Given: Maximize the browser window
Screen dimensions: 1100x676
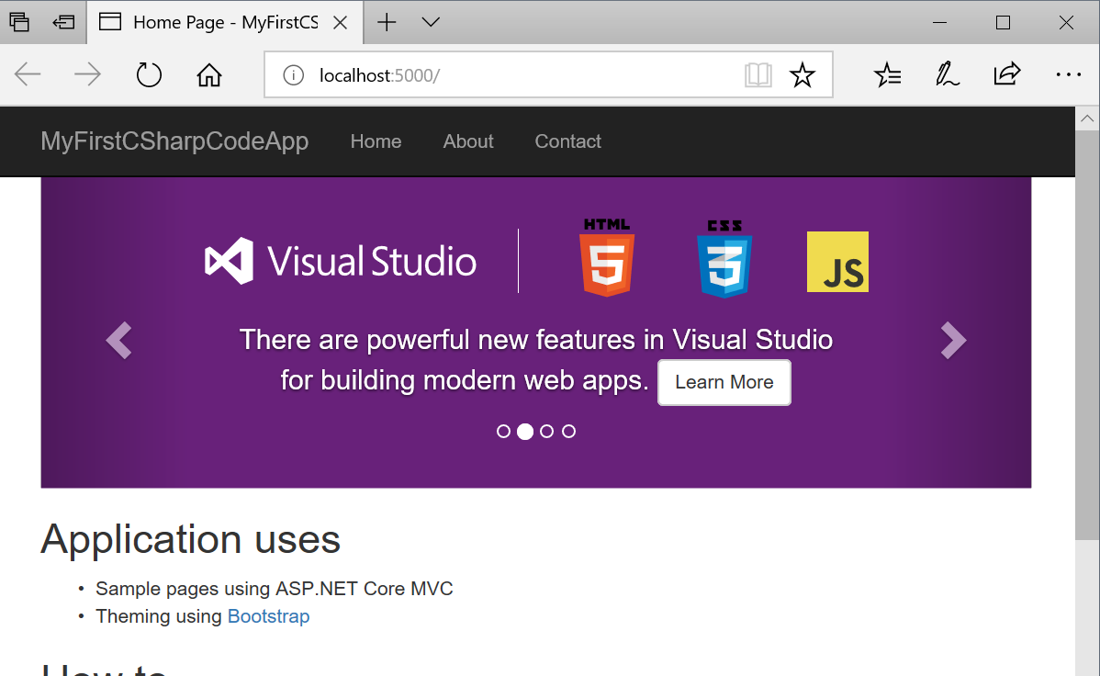Looking at the screenshot, I should (1004, 22).
